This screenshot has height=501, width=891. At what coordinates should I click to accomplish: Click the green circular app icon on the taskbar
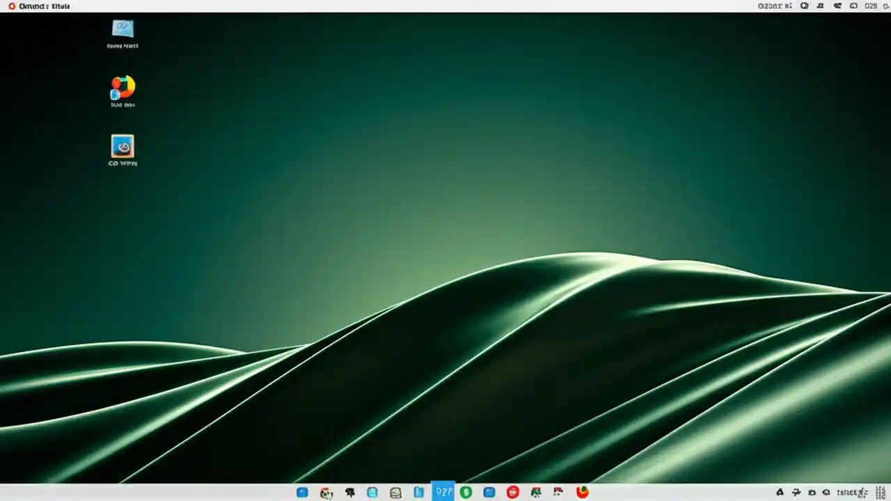(466, 493)
